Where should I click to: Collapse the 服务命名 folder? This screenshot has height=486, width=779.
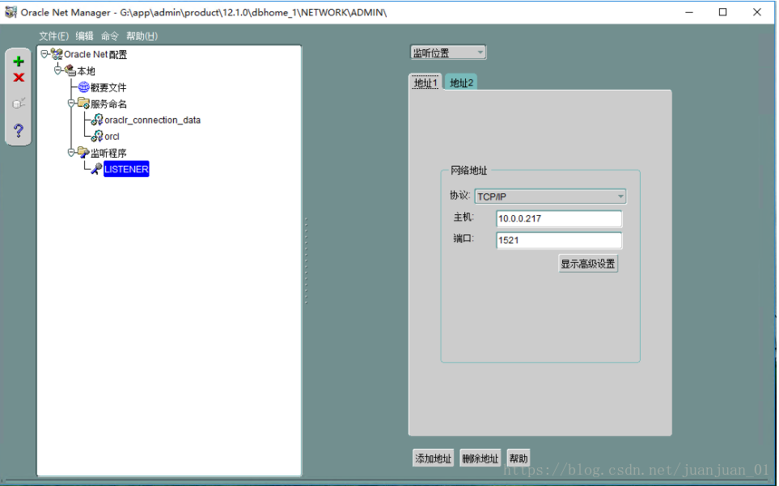pyautogui.click(x=71, y=104)
